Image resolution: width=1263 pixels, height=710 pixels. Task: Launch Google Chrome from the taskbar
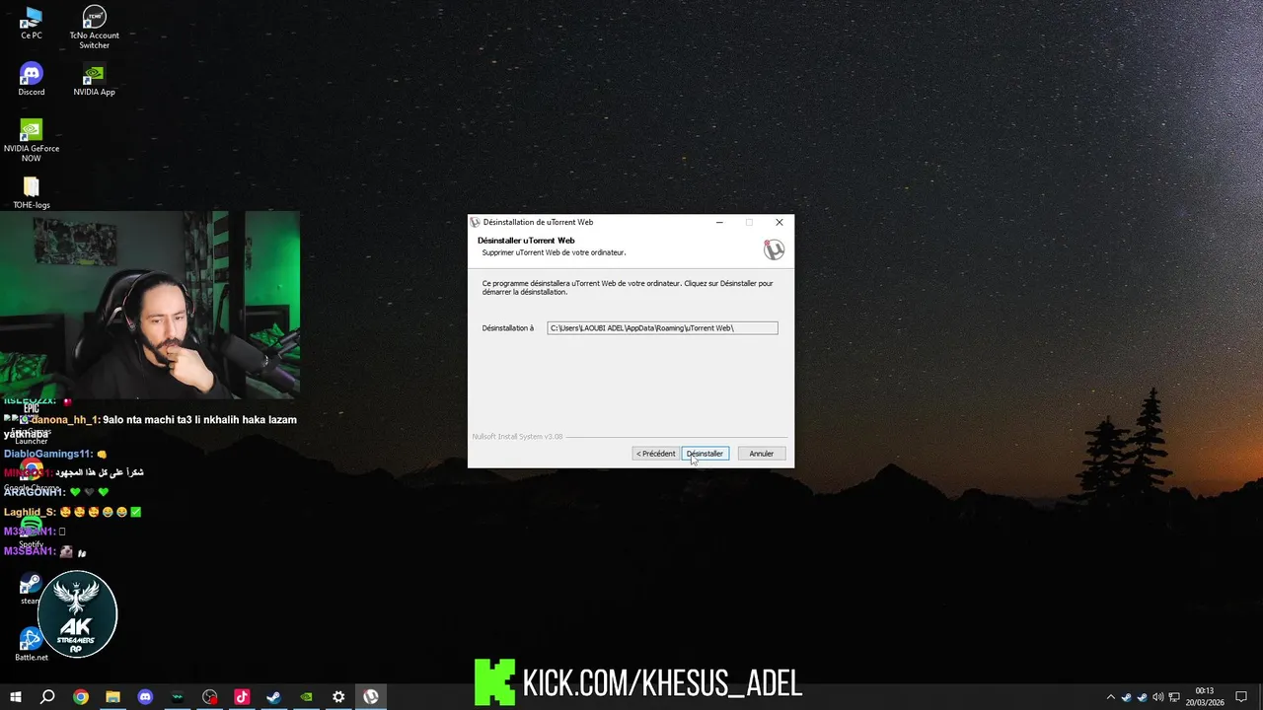tap(81, 697)
